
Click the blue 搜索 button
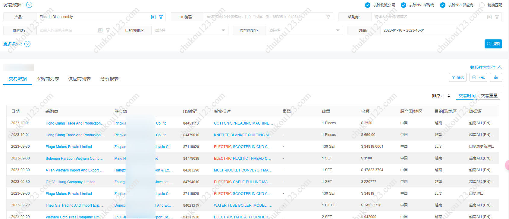493,44
